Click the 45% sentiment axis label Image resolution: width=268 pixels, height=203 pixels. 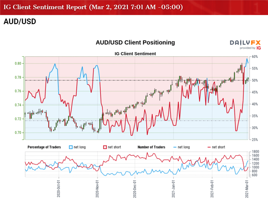[255, 92]
